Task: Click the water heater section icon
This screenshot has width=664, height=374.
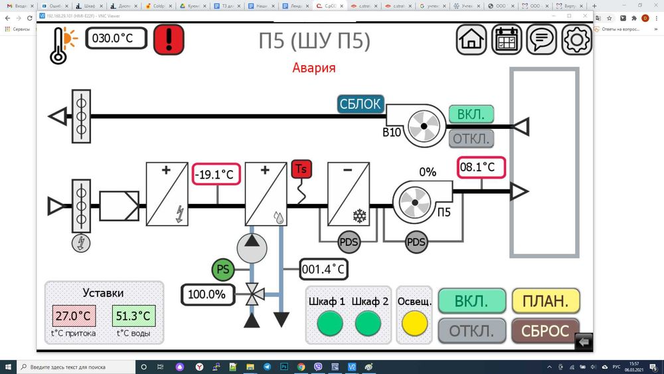Action: point(266,194)
